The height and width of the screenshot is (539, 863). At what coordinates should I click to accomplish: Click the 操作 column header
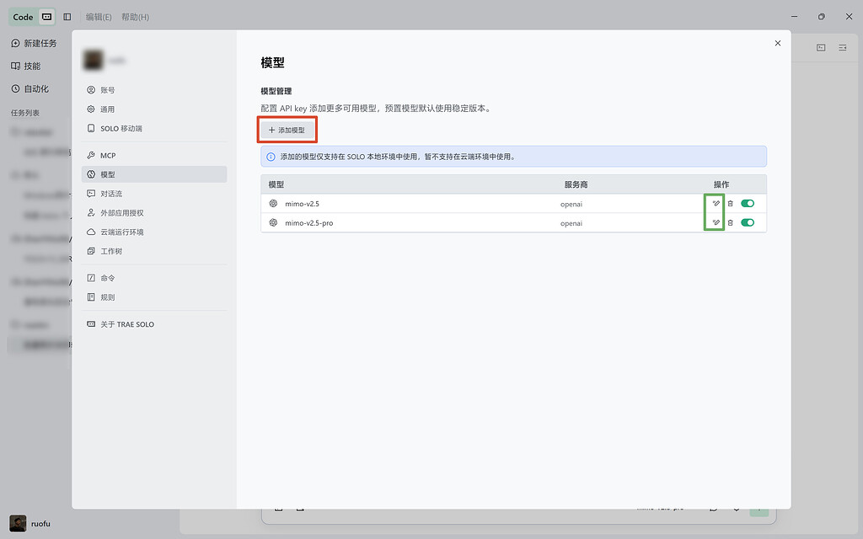tap(721, 184)
